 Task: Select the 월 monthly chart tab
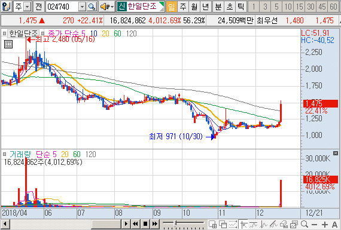194,7
